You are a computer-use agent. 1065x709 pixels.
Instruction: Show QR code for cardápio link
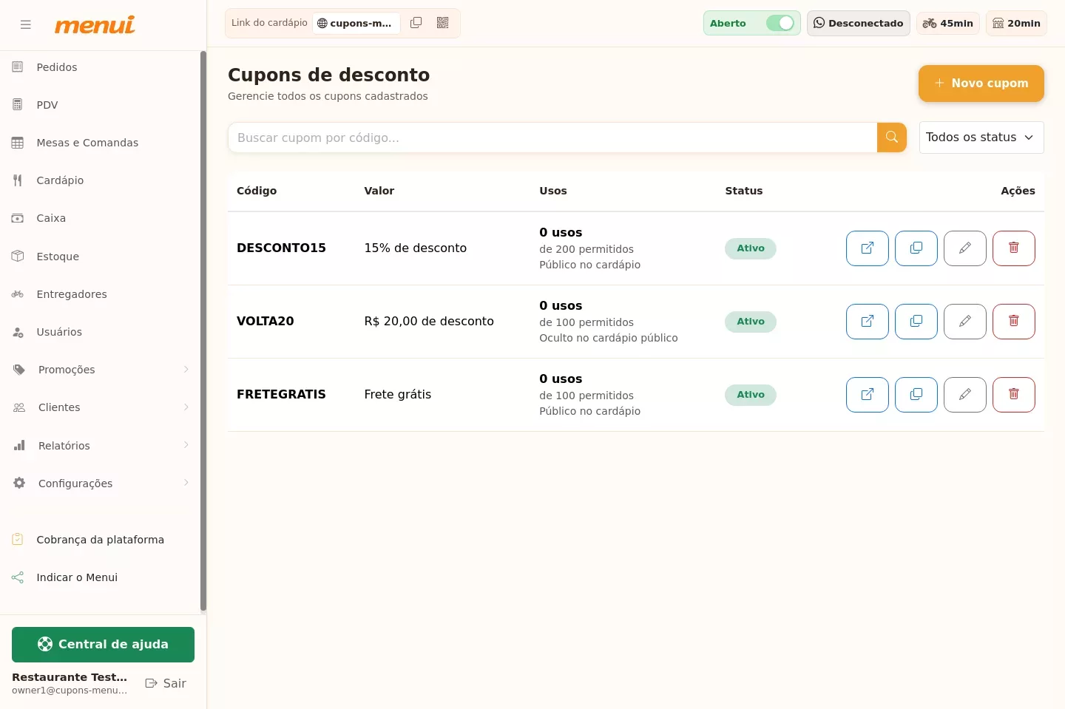click(443, 23)
